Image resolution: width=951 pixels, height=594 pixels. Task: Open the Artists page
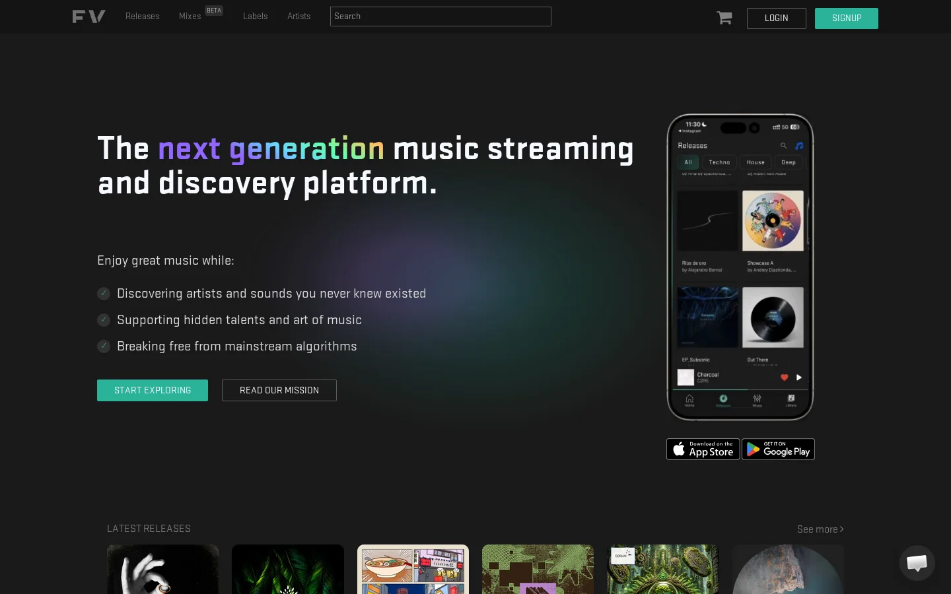[x=299, y=16]
